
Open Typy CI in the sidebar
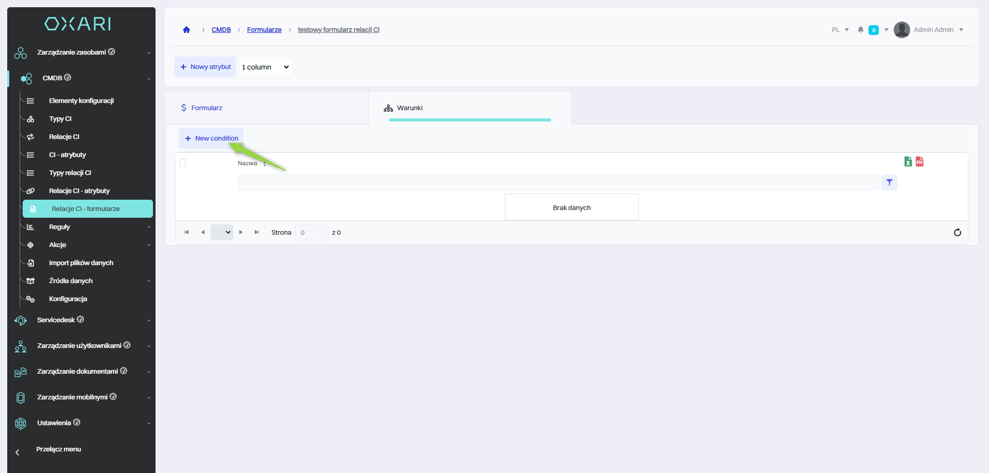click(x=60, y=119)
